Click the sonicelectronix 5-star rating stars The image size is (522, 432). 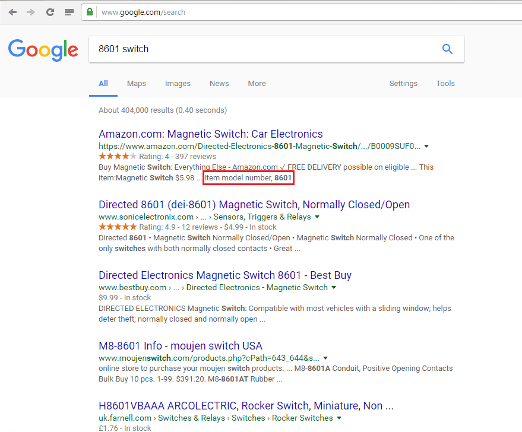pyautogui.click(x=118, y=227)
